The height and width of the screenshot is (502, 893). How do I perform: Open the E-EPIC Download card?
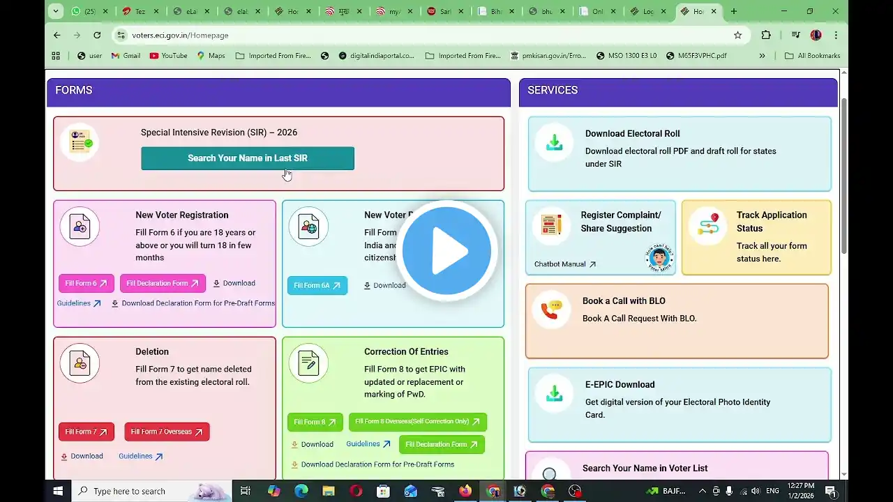click(x=680, y=405)
